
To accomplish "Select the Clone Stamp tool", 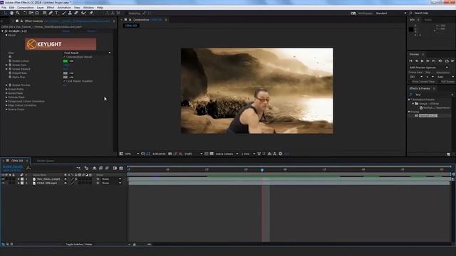I will pyautogui.click(x=70, y=13).
